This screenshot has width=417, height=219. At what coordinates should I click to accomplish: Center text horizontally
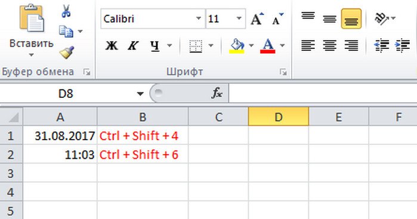click(330, 45)
